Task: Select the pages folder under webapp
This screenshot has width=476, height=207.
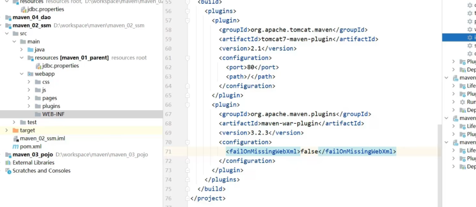Action: (49, 98)
